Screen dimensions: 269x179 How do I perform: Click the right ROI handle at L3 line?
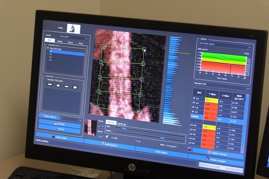(x=142, y=79)
